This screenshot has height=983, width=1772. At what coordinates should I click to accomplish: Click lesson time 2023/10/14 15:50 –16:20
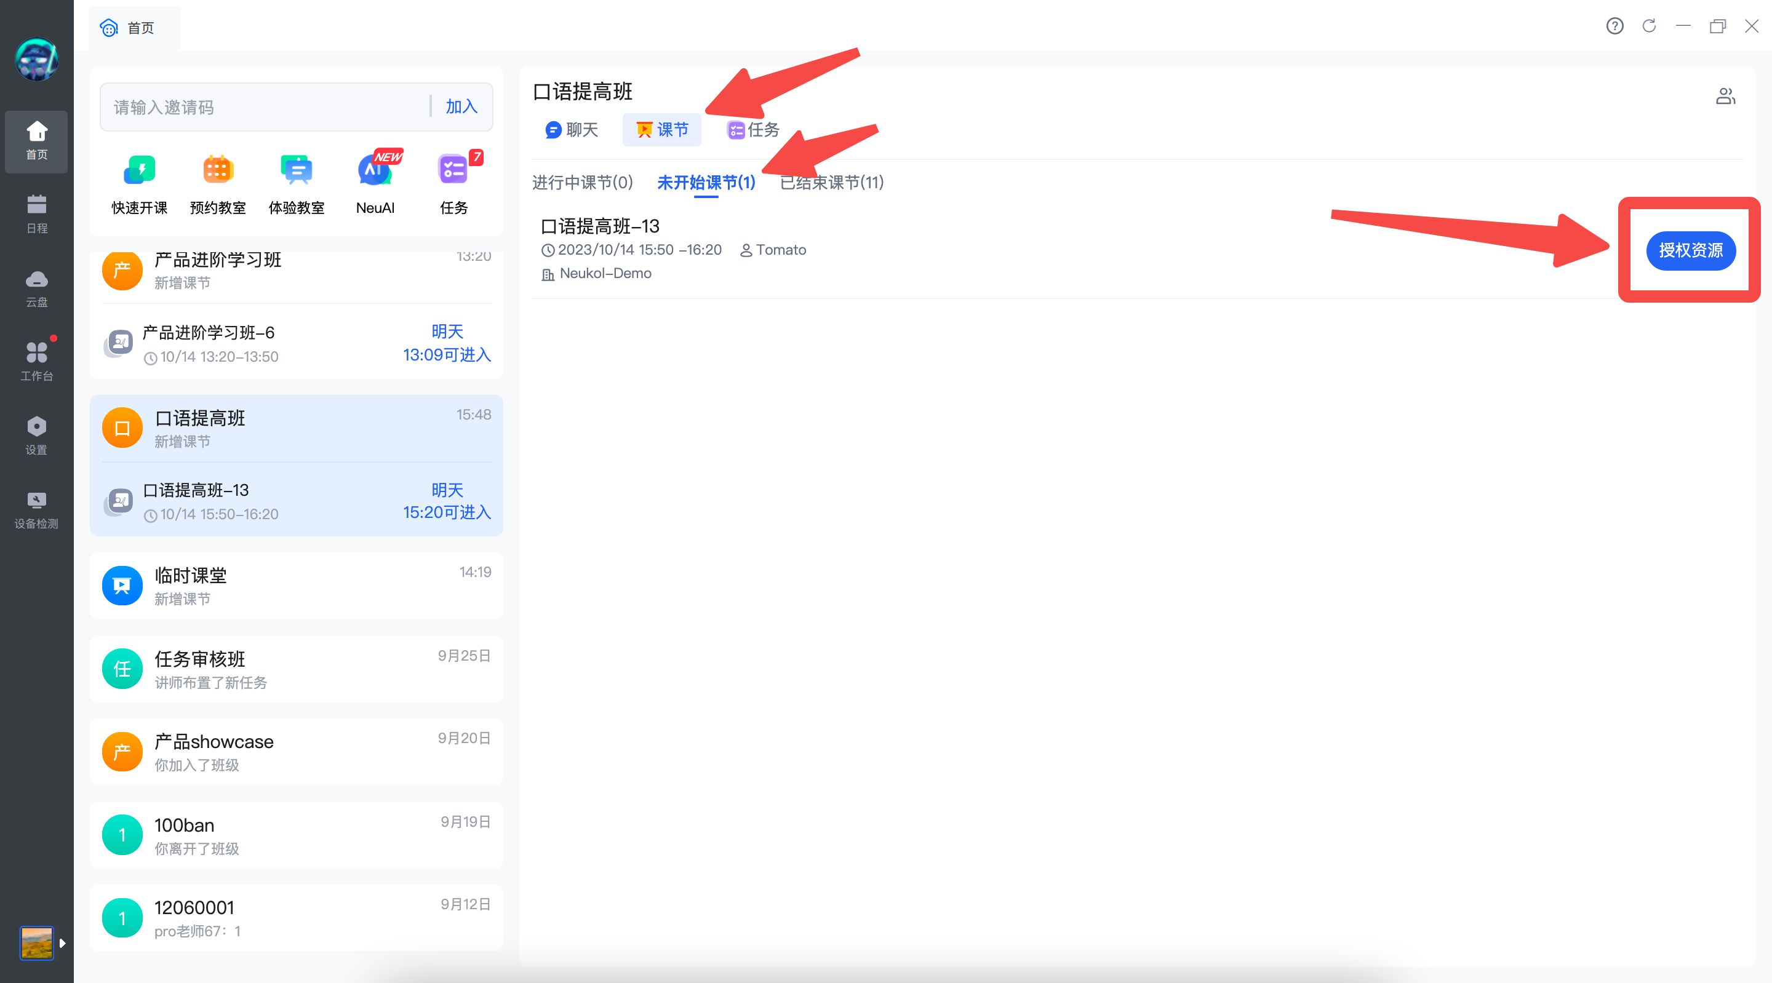[x=640, y=250]
